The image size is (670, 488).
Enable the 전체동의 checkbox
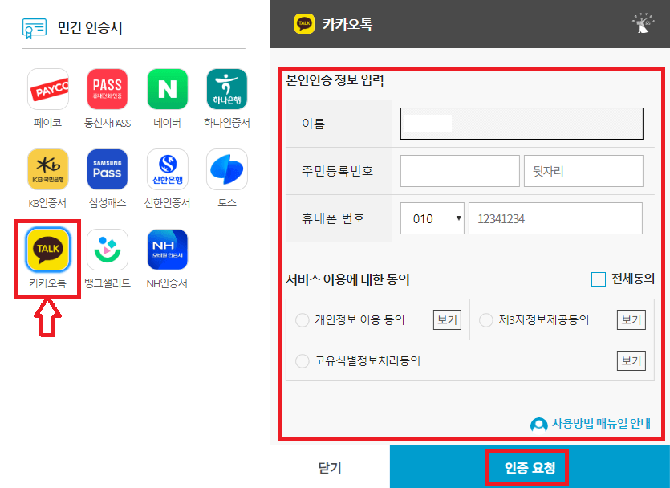click(598, 279)
